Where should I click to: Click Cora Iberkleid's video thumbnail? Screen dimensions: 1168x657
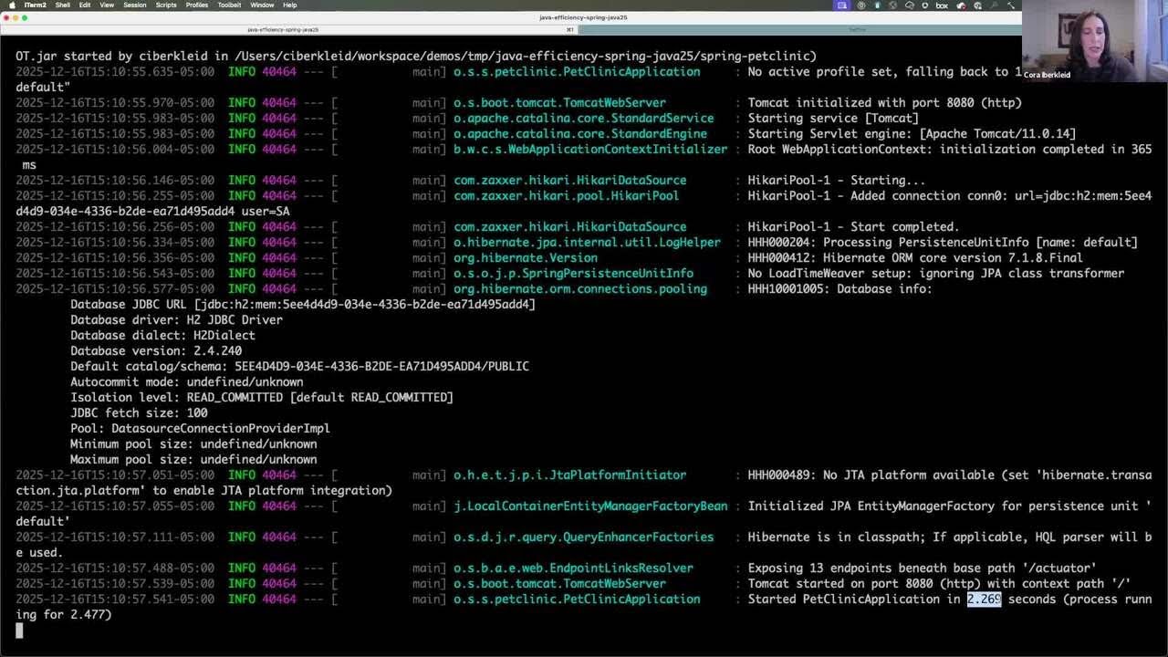tap(1094, 41)
